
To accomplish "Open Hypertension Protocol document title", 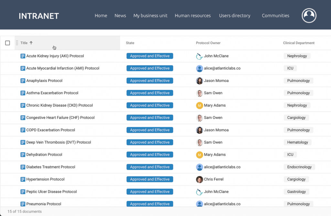I will [45, 179].
